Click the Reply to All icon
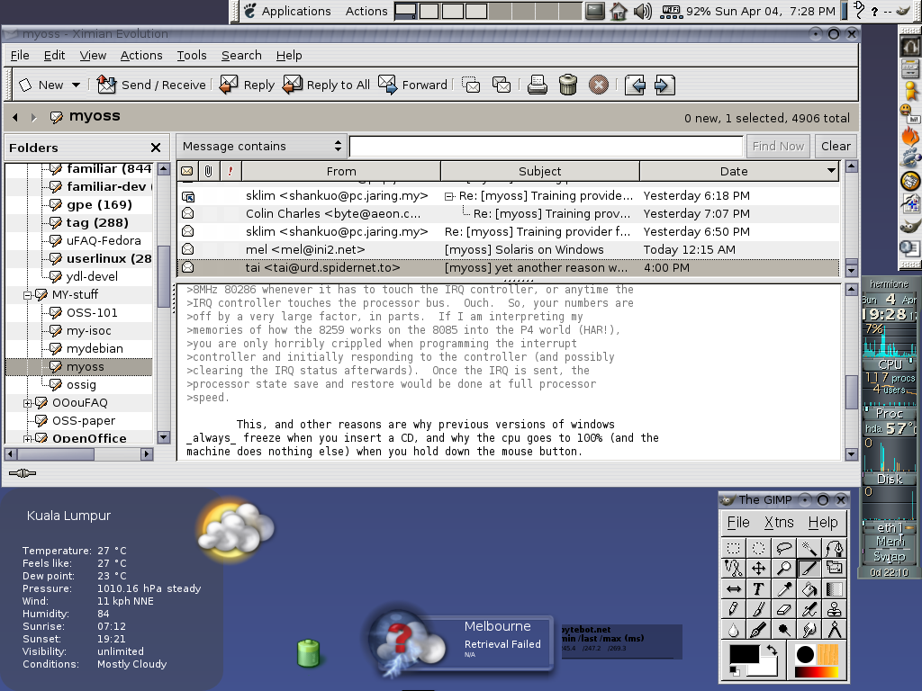This screenshot has height=691, width=922. point(293,85)
